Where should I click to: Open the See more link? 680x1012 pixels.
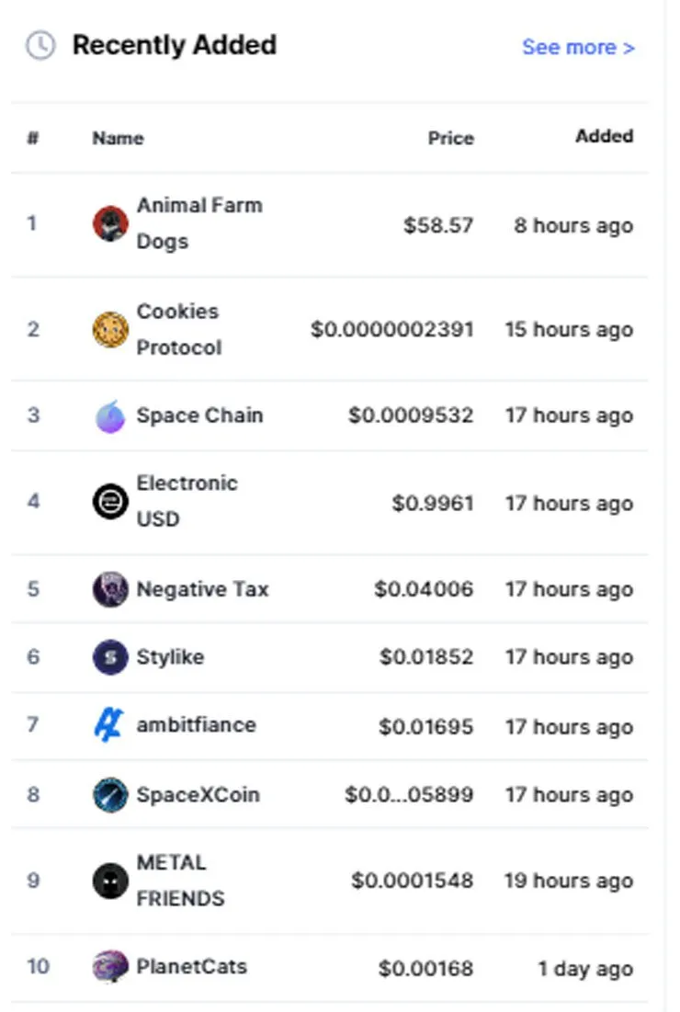tap(579, 47)
